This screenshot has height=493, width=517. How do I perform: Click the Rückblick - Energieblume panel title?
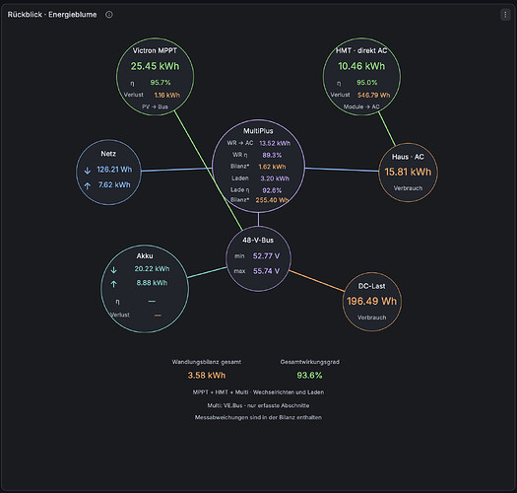coord(52,15)
